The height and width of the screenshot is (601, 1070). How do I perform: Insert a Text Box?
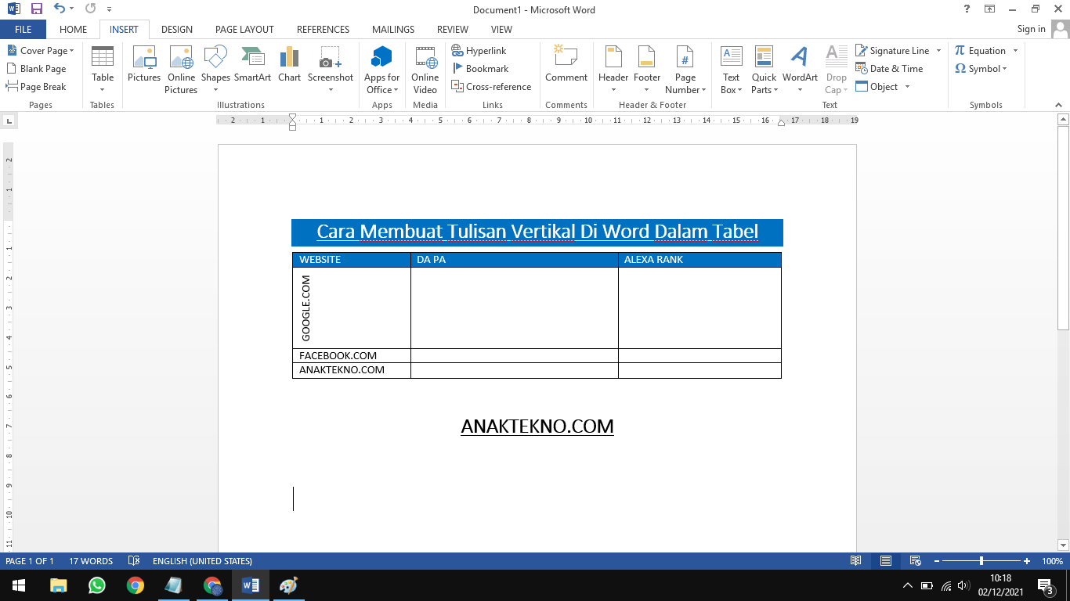(731, 70)
